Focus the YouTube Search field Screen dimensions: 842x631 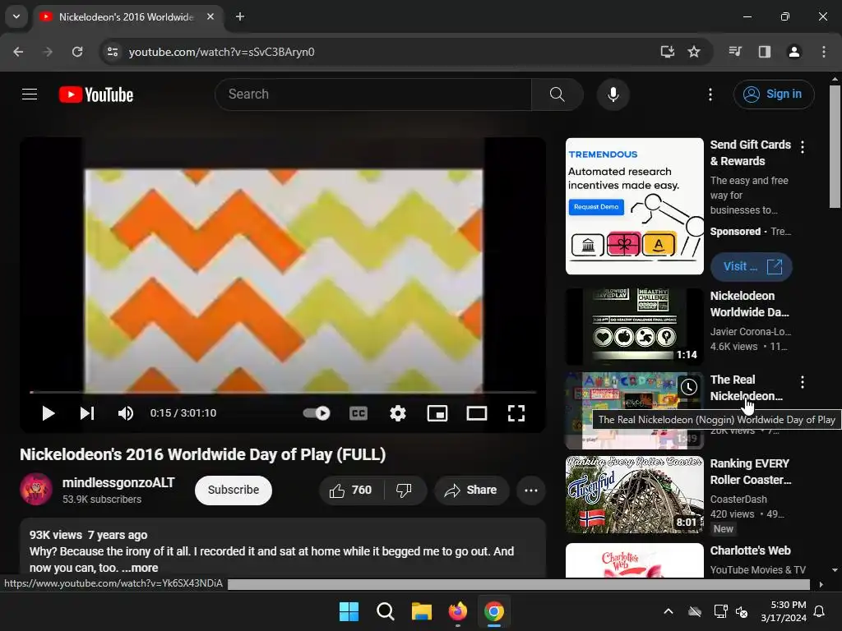pyautogui.click(x=373, y=94)
